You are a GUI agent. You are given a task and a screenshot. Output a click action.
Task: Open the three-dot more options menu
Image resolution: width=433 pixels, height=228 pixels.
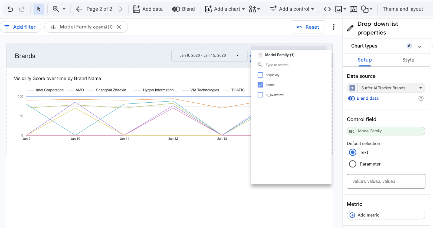(334, 27)
